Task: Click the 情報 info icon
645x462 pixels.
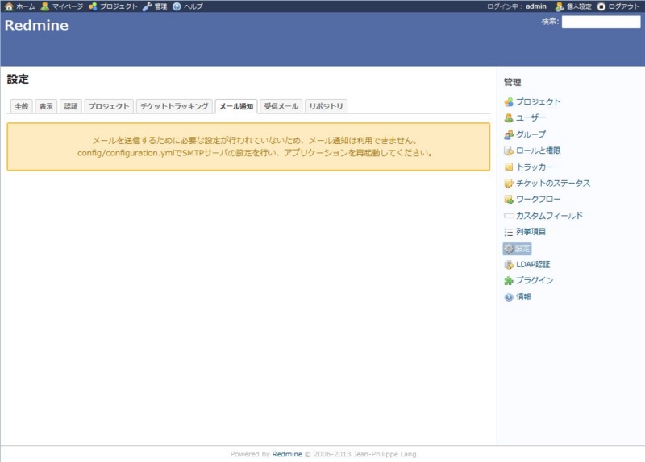Action: tap(509, 297)
